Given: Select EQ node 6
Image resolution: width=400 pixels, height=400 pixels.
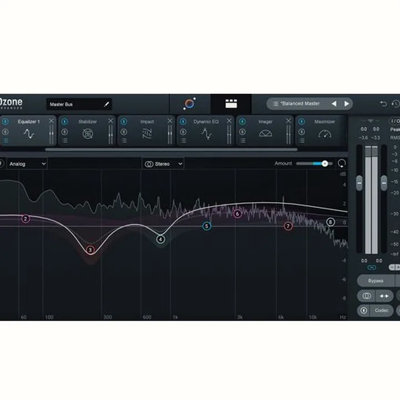Looking at the screenshot, I should click(x=238, y=214).
